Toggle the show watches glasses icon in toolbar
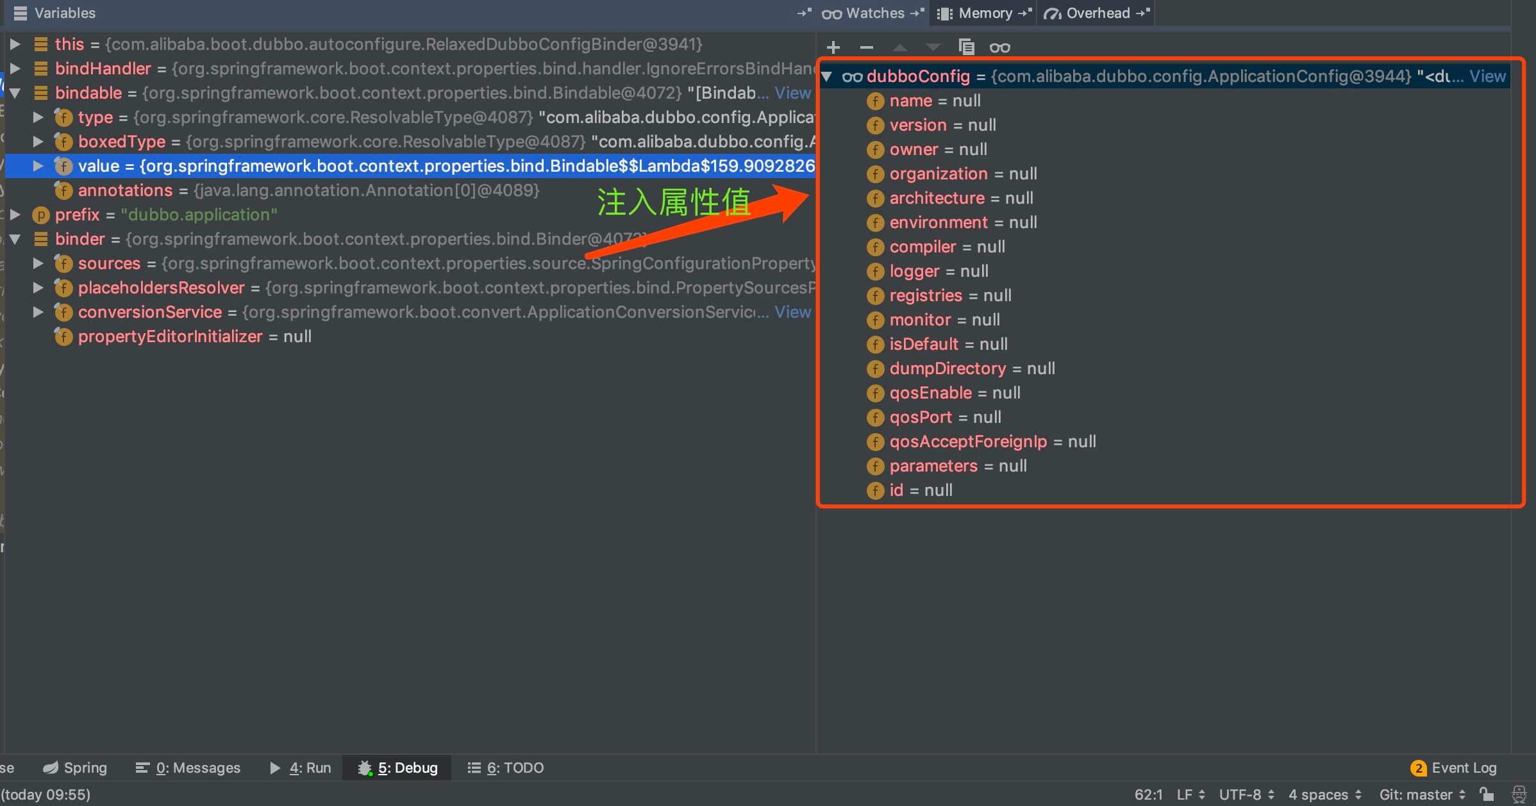Image resolution: width=1536 pixels, height=806 pixels. 999,47
